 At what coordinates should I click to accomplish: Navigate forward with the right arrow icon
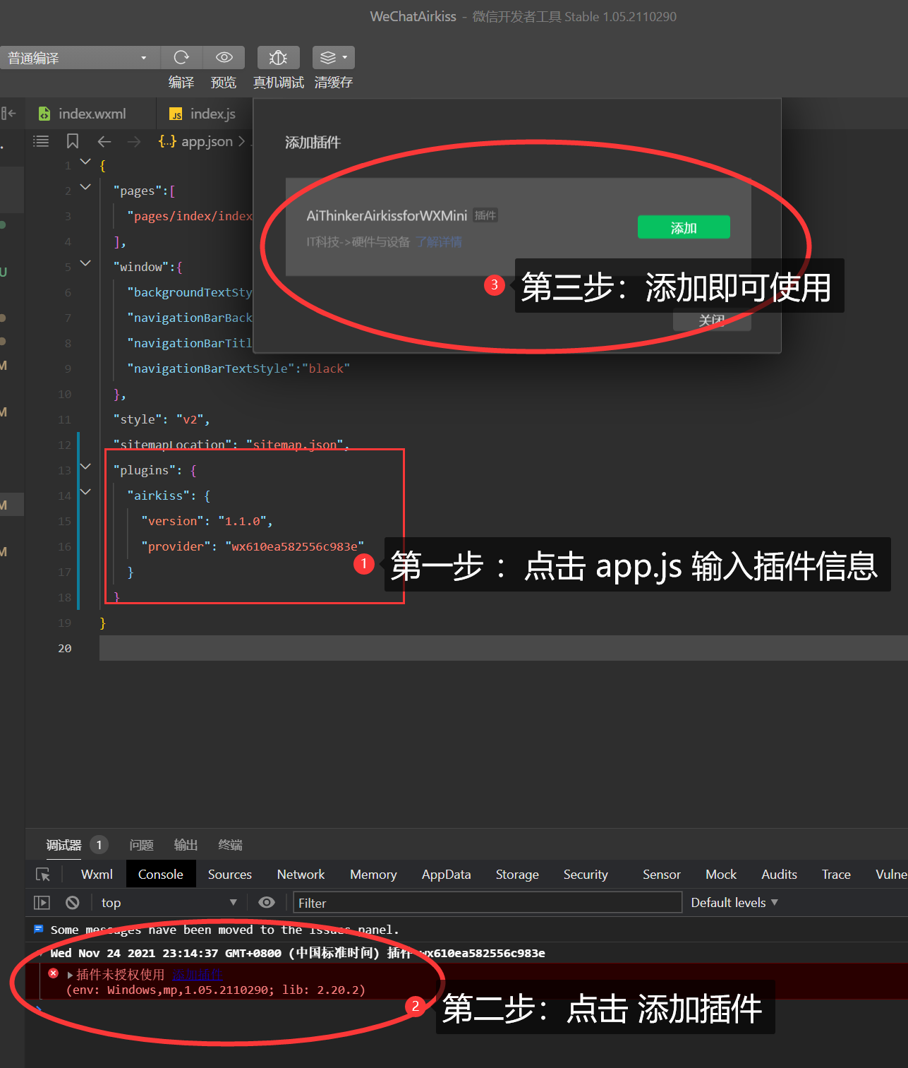tap(134, 142)
